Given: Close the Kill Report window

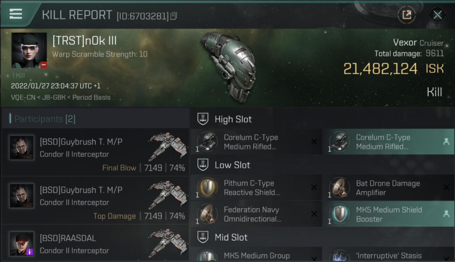Looking at the screenshot, I should click(437, 15).
